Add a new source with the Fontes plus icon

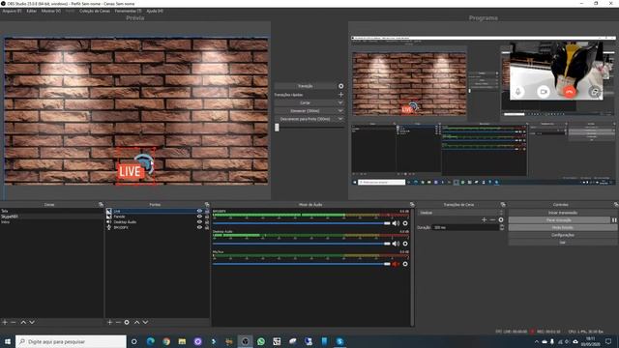tap(109, 322)
